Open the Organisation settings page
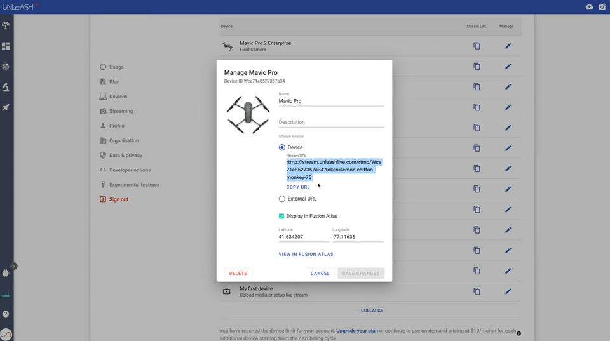The height and width of the screenshot is (341, 610). pyautogui.click(x=119, y=141)
